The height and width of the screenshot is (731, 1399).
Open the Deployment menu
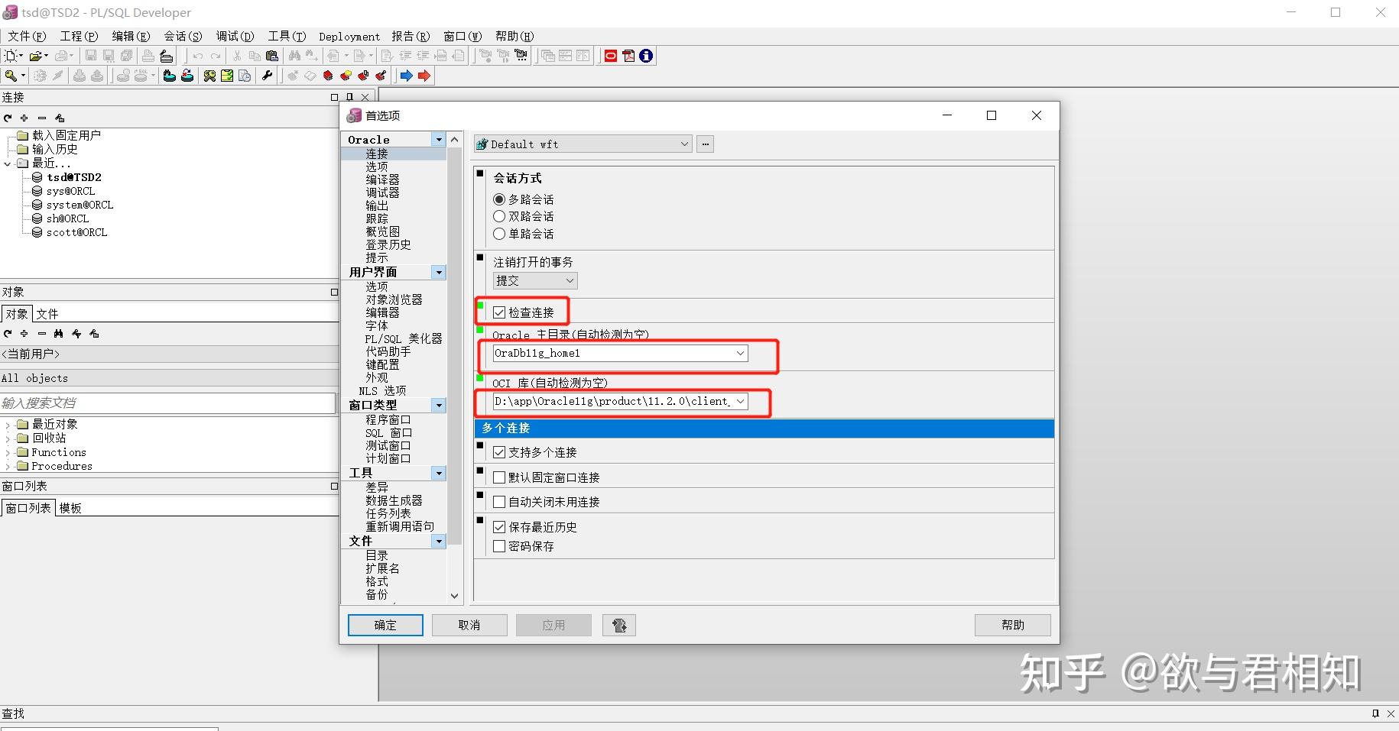click(x=349, y=36)
